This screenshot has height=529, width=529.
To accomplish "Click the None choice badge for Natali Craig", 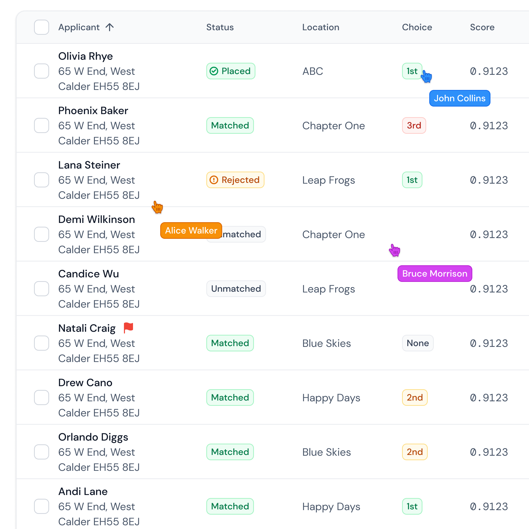I will pyautogui.click(x=418, y=343).
